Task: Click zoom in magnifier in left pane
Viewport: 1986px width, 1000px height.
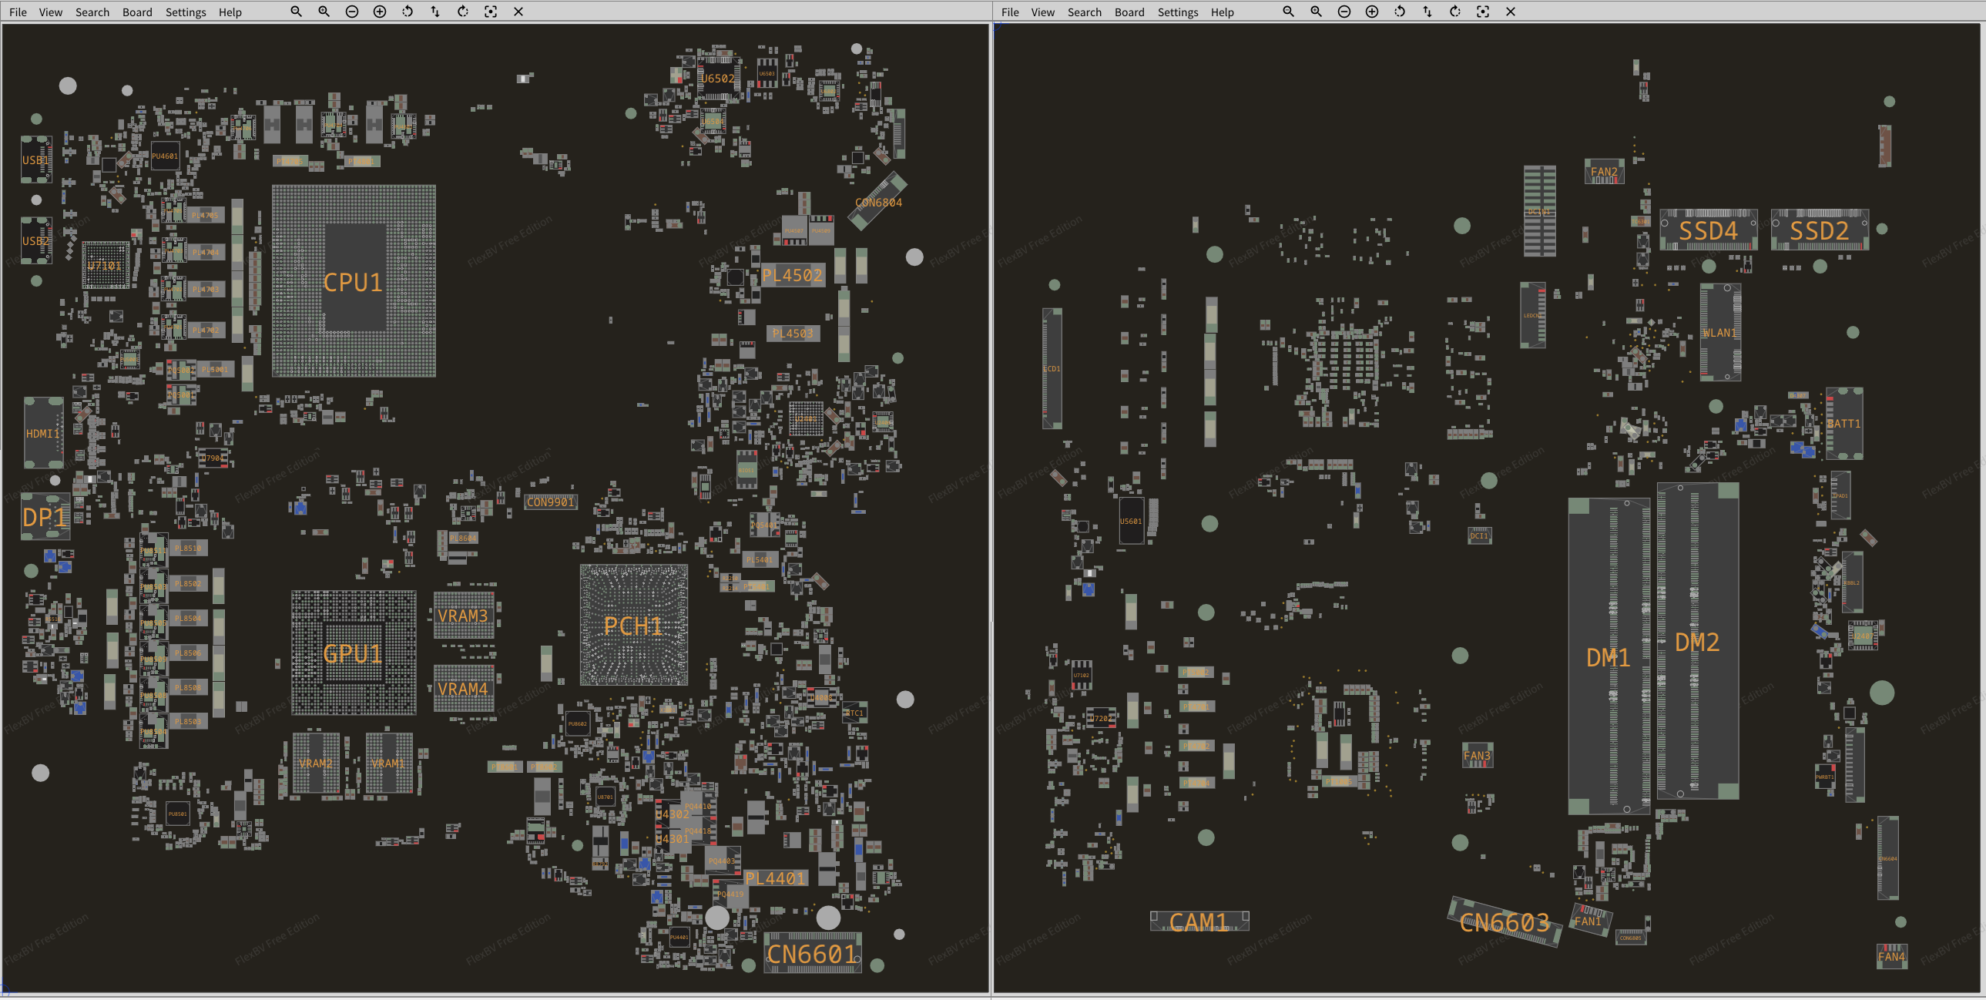Action: point(324,12)
